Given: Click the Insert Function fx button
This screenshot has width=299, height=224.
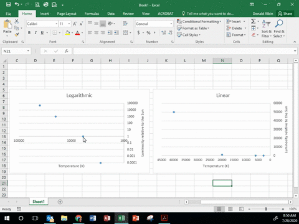Looking at the screenshot, I should point(67,51).
